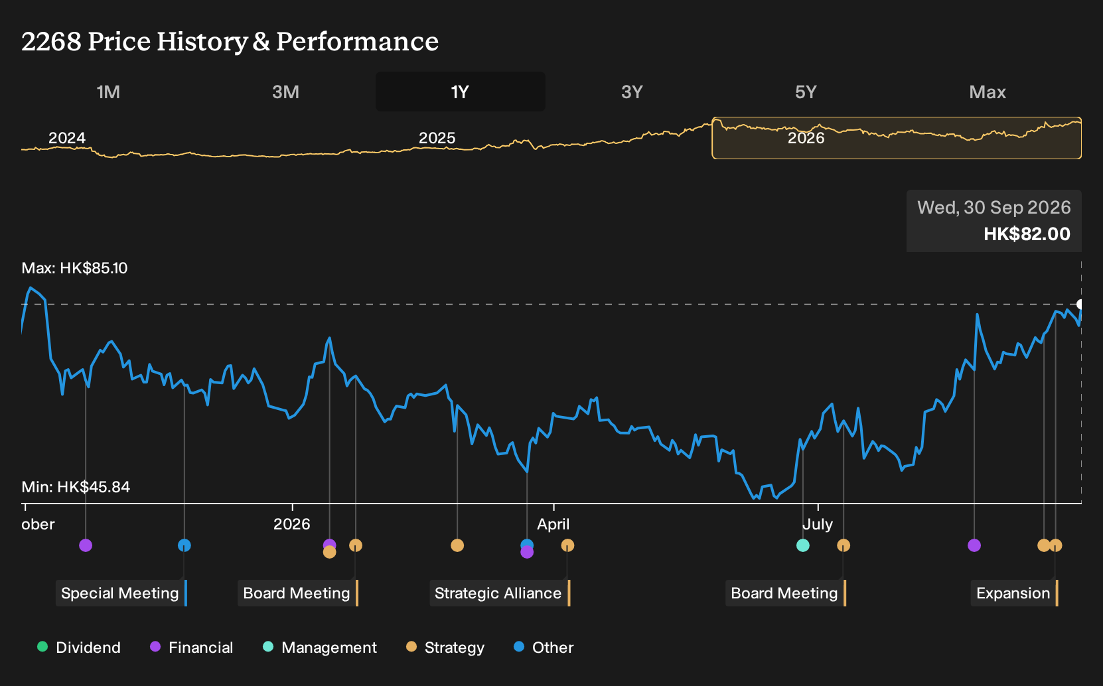Select the rightmost orange marker above Expansion

1056,545
